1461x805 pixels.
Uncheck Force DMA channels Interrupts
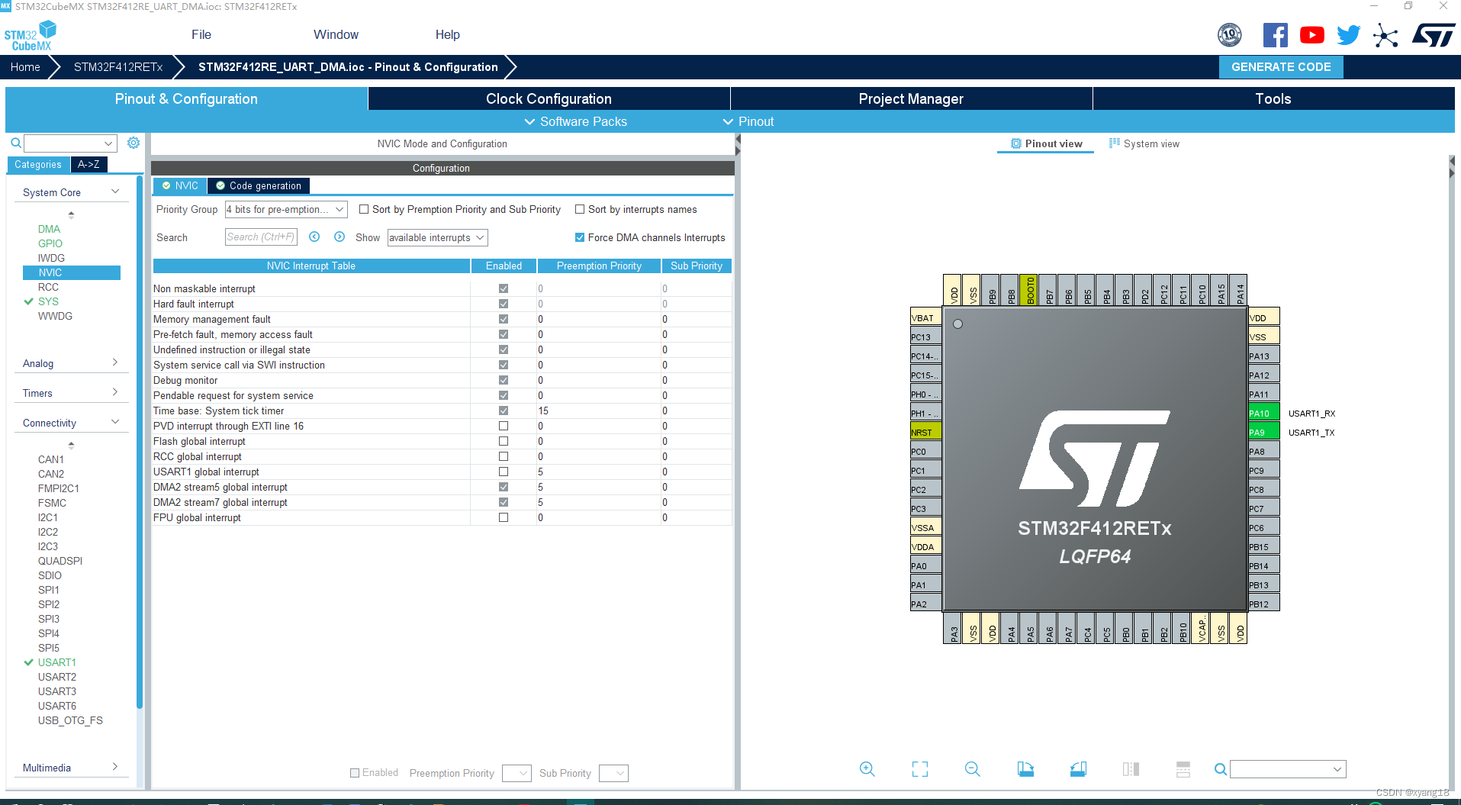coord(580,237)
